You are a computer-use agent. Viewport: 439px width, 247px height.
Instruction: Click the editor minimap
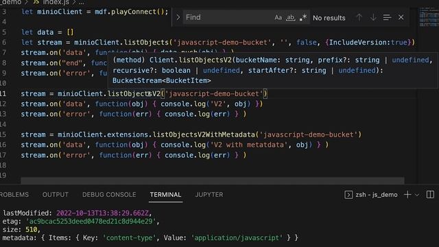[429, 16]
